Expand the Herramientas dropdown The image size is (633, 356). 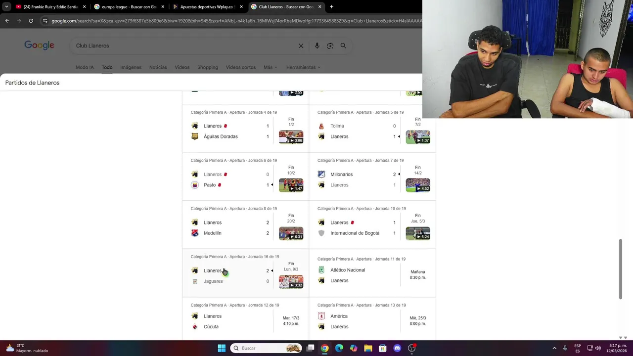pyautogui.click(x=303, y=67)
